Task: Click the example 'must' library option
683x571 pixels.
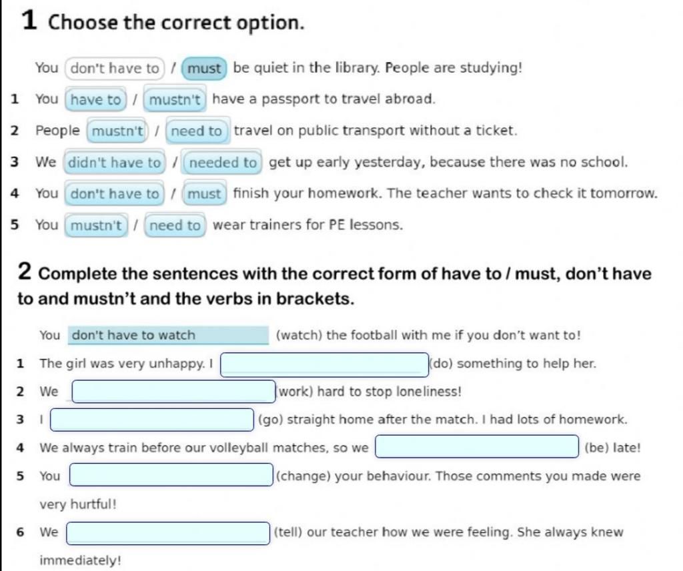Action: (x=204, y=69)
